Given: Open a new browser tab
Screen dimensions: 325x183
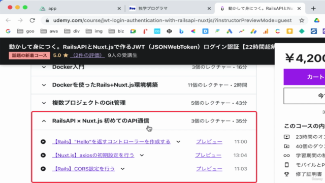Looking at the screenshot, I should pyautogui.click(x=313, y=9).
